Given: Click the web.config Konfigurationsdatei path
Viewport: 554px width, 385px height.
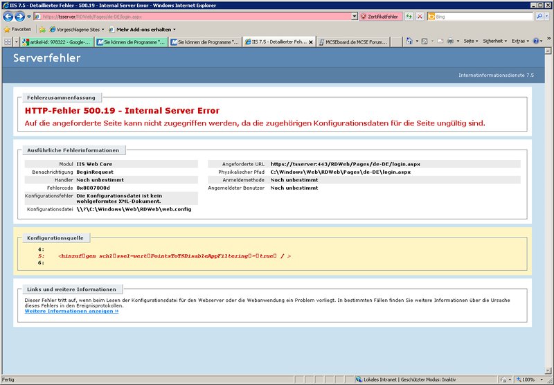Looking at the screenshot, I should pos(134,209).
